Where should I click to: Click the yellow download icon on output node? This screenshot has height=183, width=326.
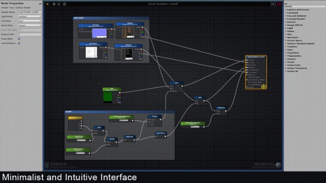[263, 86]
